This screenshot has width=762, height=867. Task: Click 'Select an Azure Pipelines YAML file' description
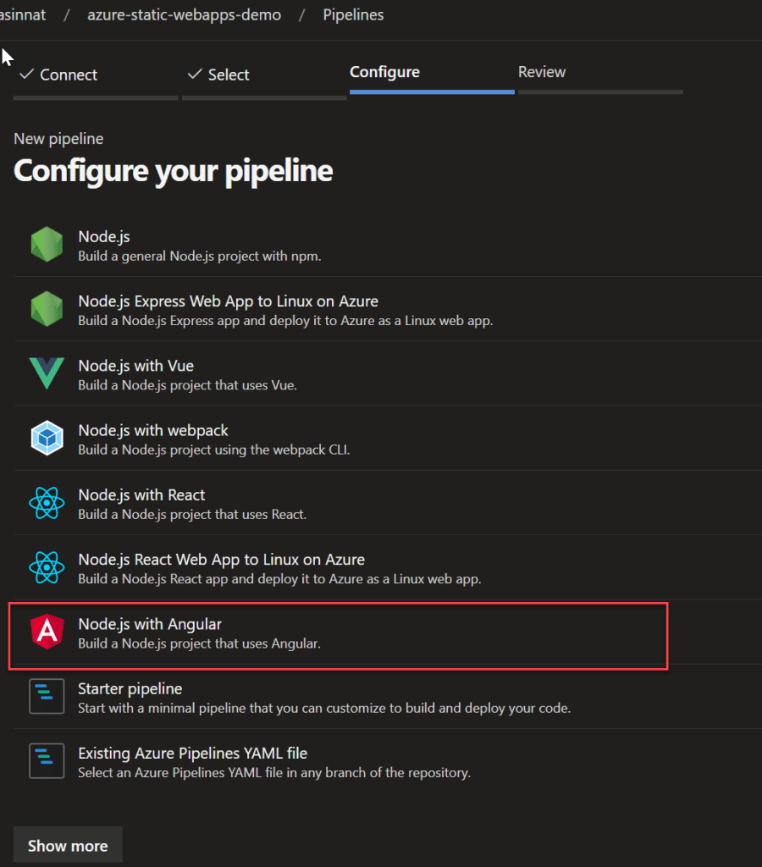pyautogui.click(x=274, y=773)
